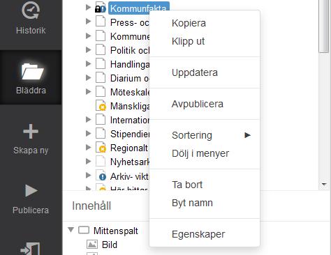This screenshot has width=331, height=255.
Task: Click the orange-marked page icon beside Mänskliga
Action: pyautogui.click(x=101, y=106)
